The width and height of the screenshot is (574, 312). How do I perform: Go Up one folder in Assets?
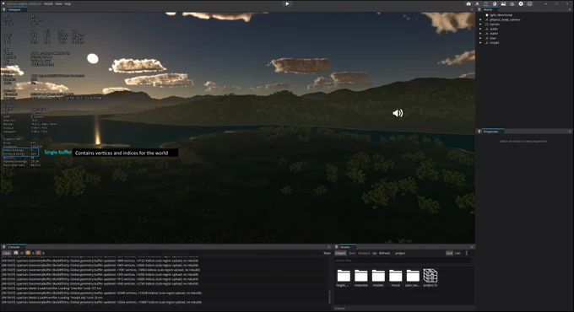(375, 253)
